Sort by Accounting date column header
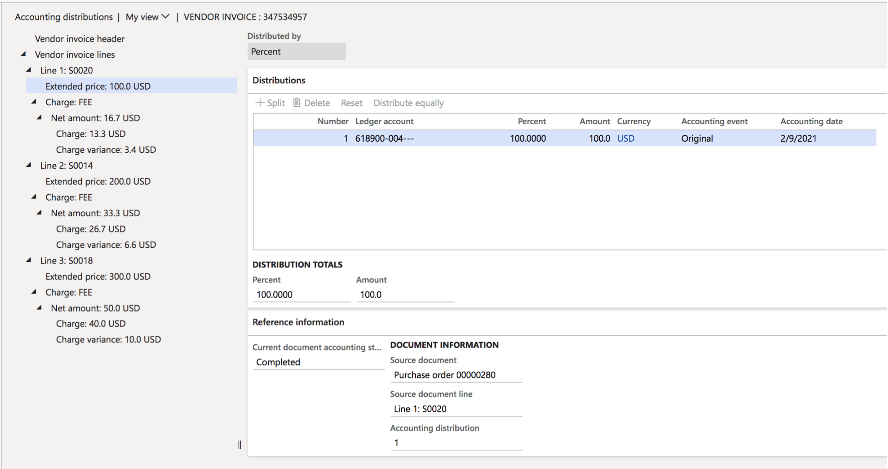Viewport: 888px width, 469px height. click(811, 121)
